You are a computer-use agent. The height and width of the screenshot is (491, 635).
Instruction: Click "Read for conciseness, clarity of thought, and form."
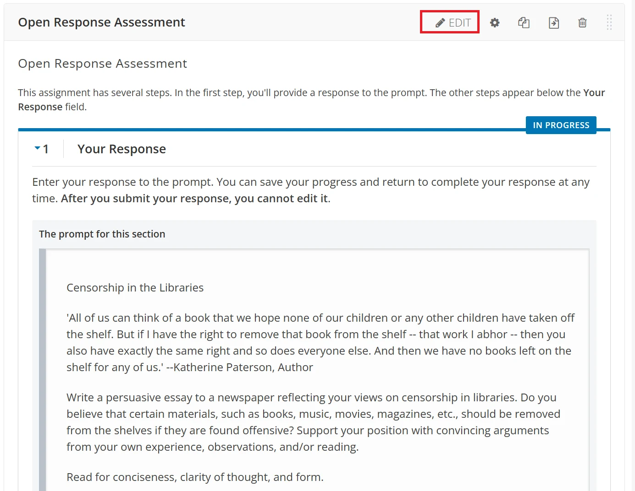195,477
